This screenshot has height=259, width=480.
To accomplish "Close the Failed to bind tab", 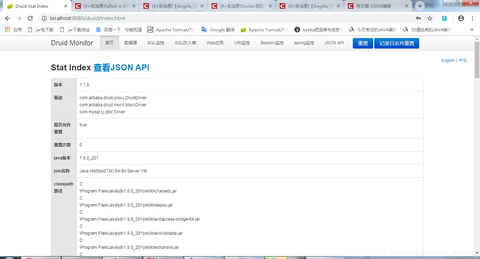I will [134, 6].
